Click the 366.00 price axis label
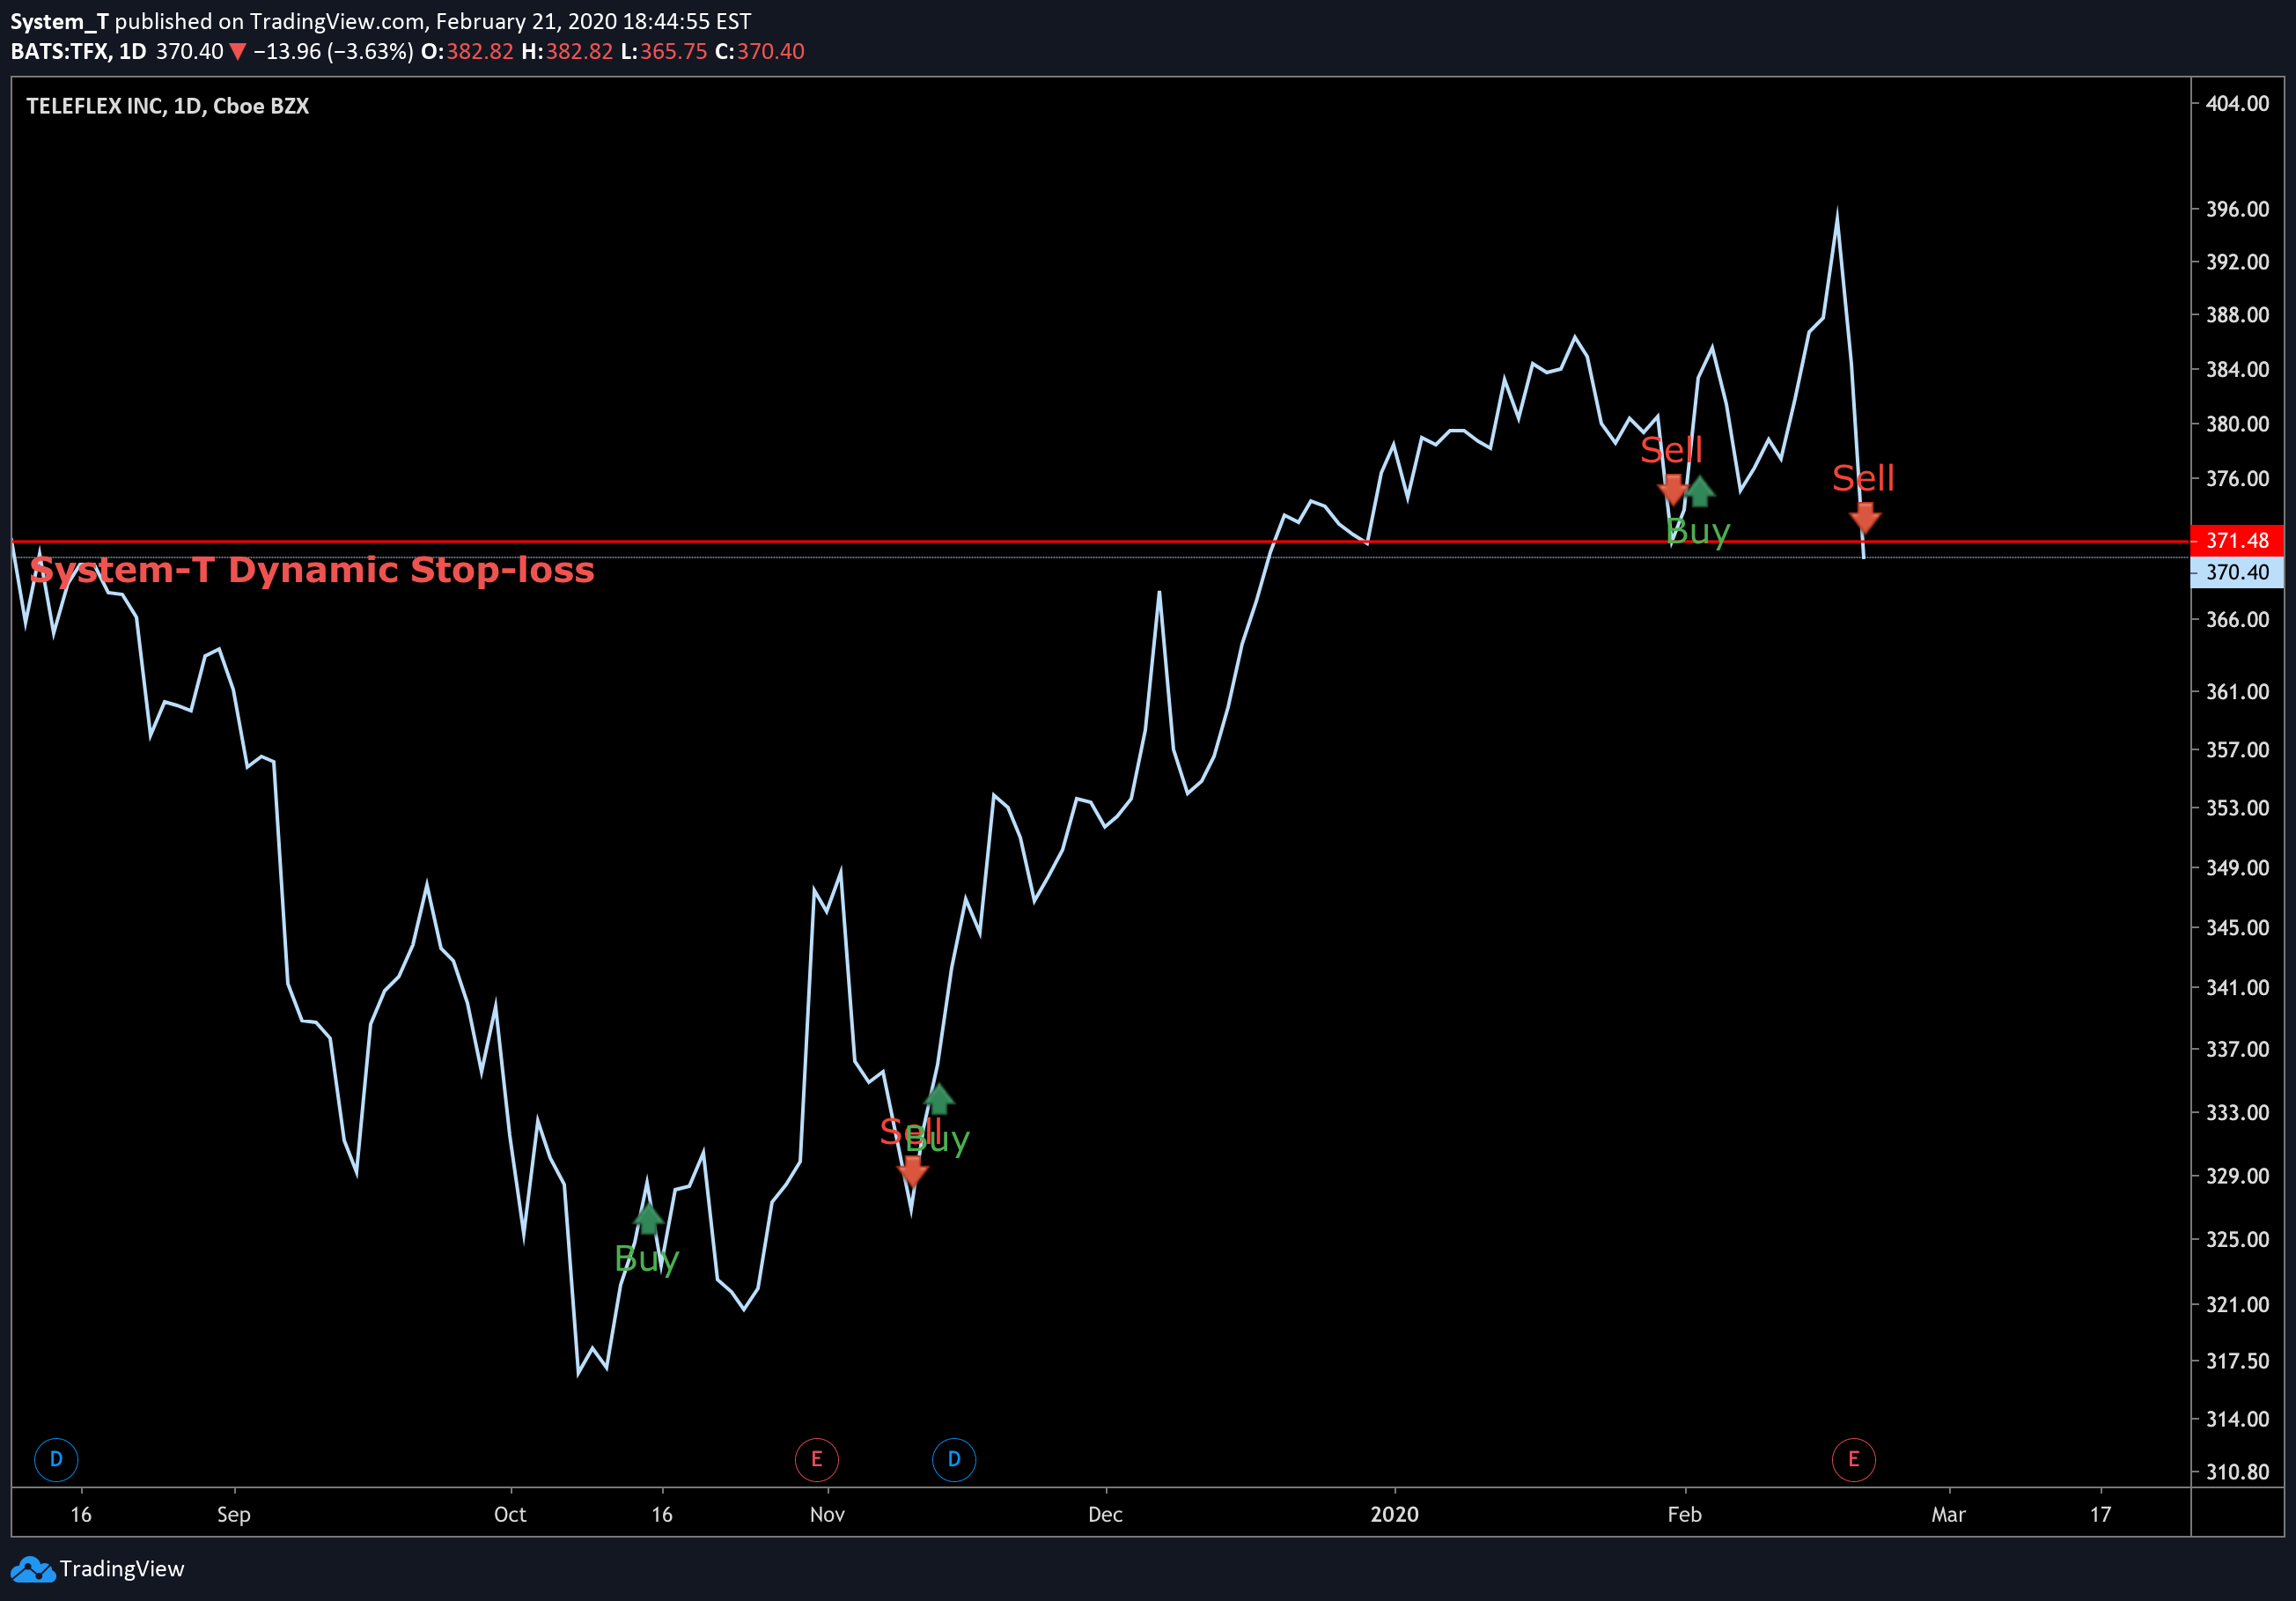This screenshot has height=1601, width=2296. click(2238, 620)
